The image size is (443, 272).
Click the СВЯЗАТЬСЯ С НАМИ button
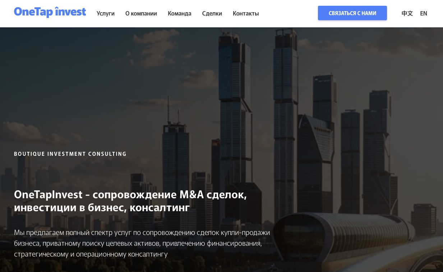click(352, 13)
